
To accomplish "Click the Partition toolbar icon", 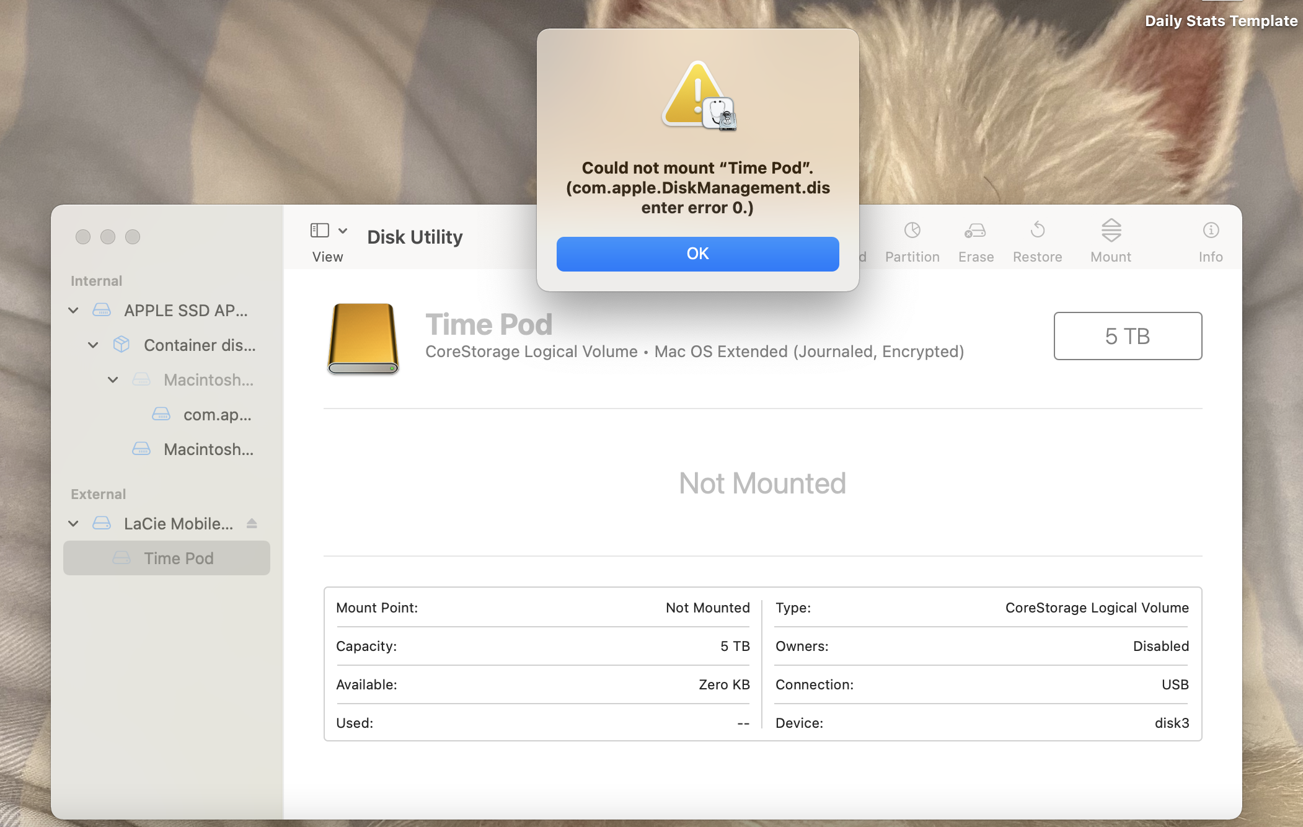I will click(912, 231).
